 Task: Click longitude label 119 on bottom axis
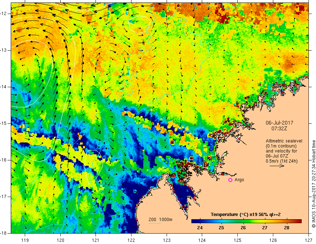[25, 240]
